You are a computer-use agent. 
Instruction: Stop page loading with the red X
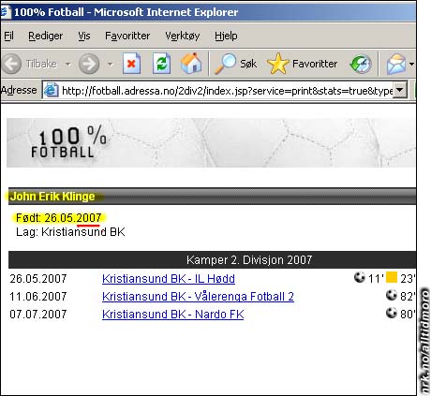(x=131, y=64)
